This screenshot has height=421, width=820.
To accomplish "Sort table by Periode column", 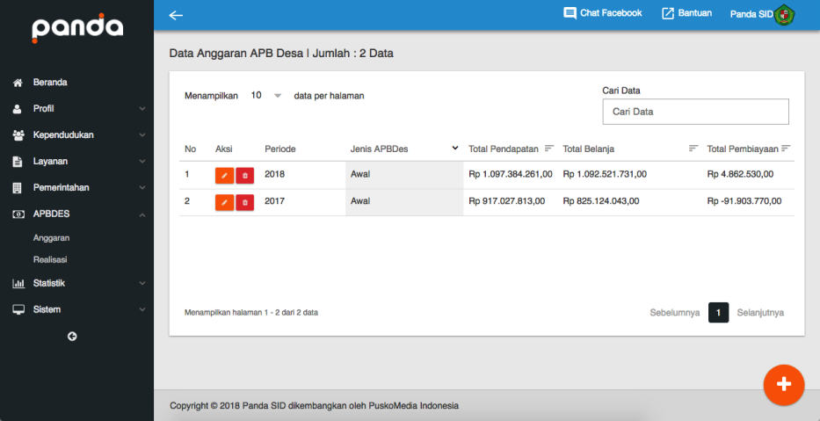I will pyautogui.click(x=279, y=149).
